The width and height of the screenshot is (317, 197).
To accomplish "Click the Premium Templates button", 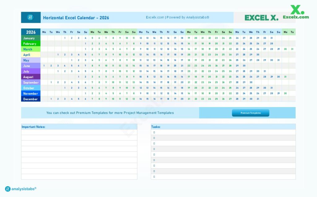I will point(250,113).
